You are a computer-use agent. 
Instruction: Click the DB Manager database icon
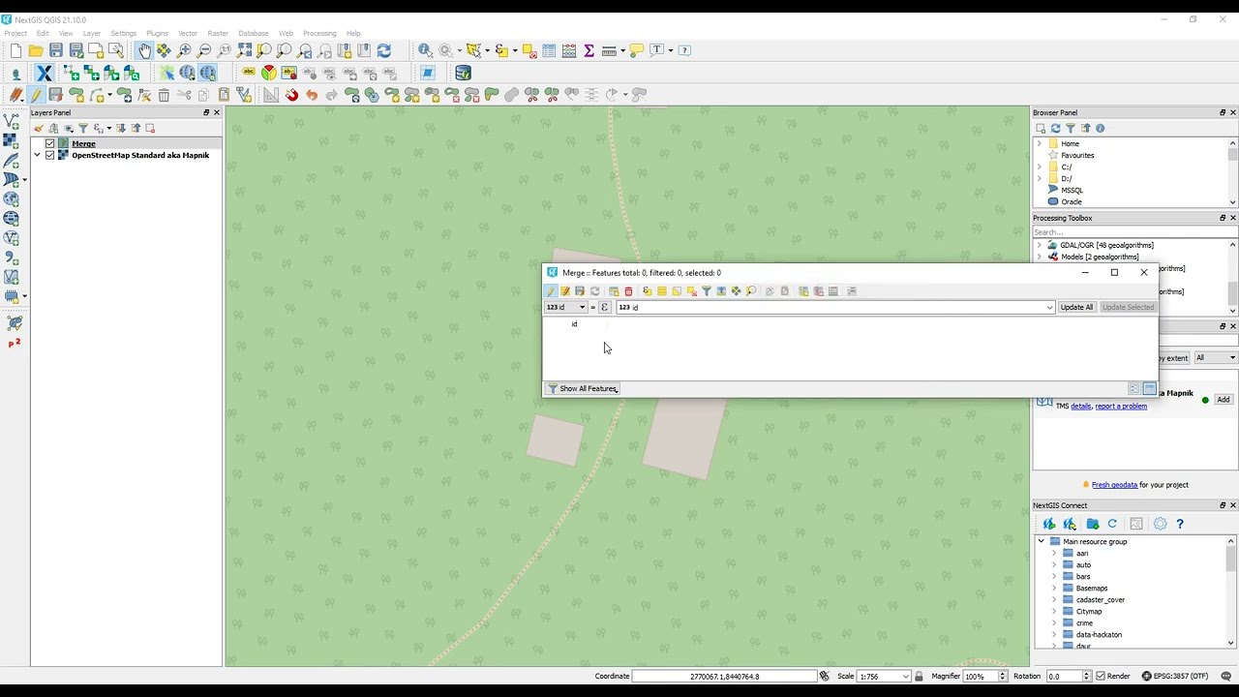pyautogui.click(x=463, y=73)
